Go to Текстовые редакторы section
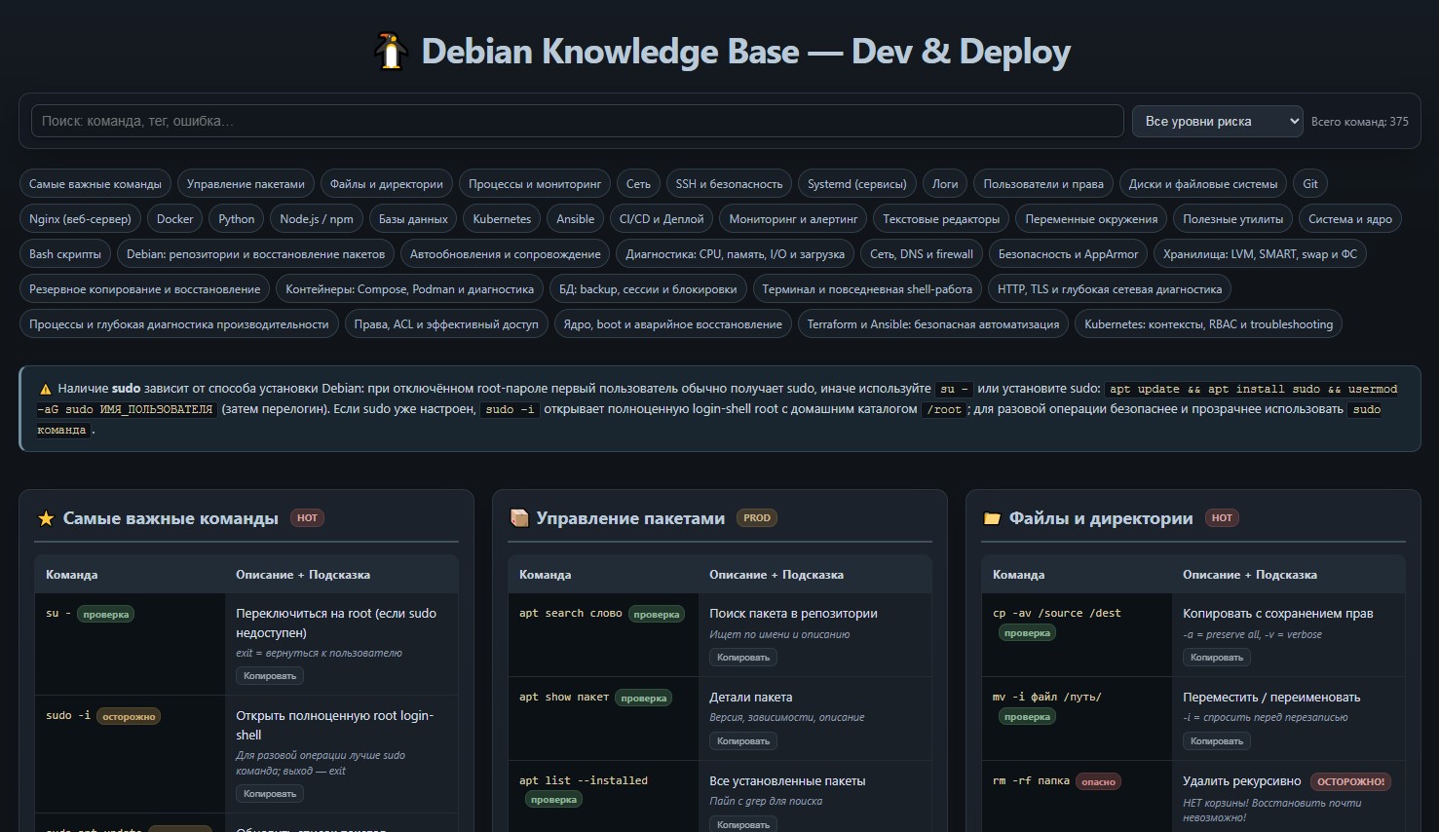This screenshot has width=1439, height=832. 941,219
